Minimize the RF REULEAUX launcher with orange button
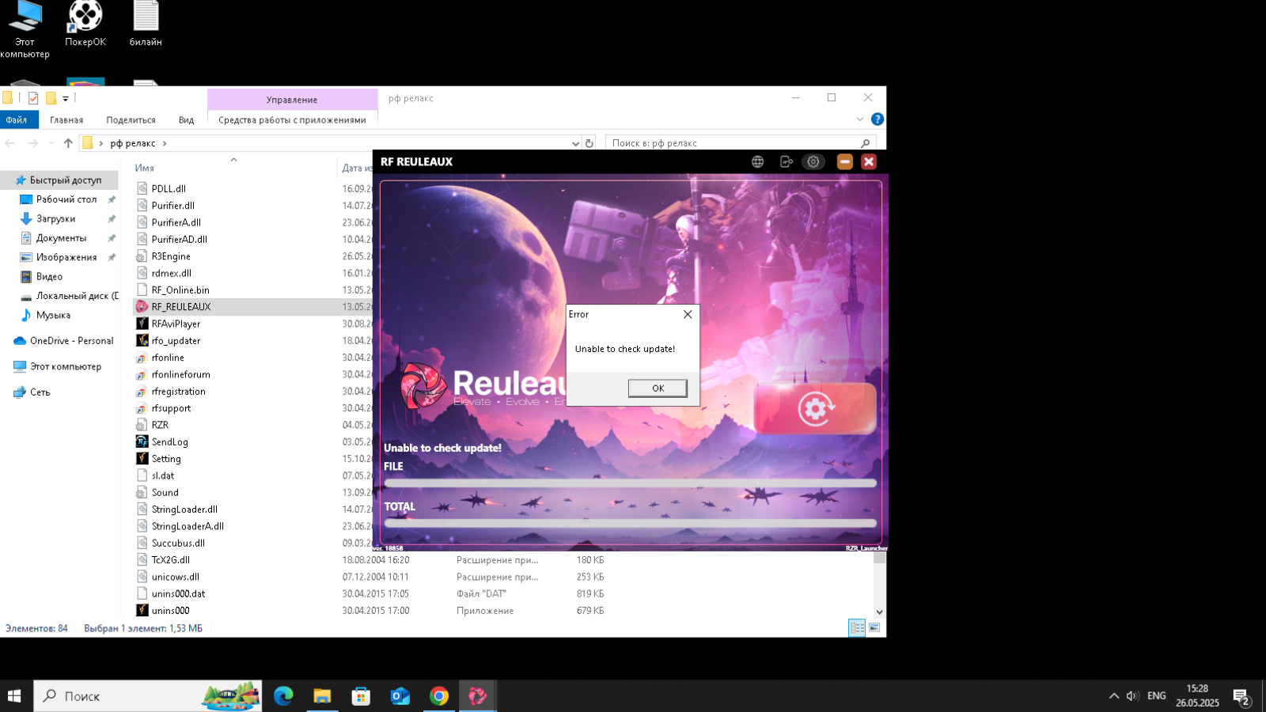Screen dimensions: 1266x712 point(845,161)
